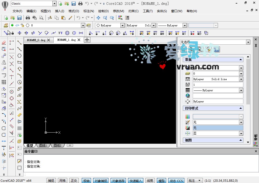
Task: Expand more tools at left toolbar bottom
Action: click(4, 174)
